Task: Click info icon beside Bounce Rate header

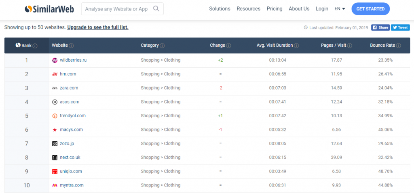Action: tap(399, 46)
